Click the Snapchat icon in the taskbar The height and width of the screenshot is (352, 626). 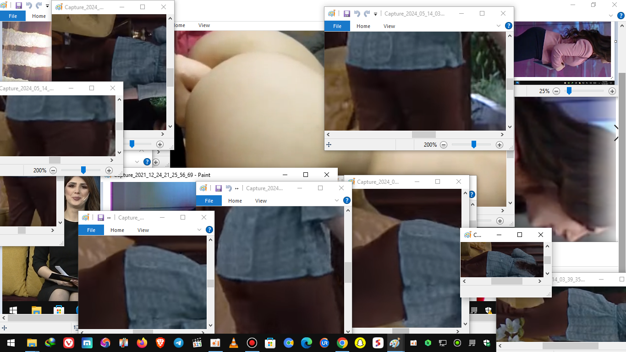[x=361, y=343]
